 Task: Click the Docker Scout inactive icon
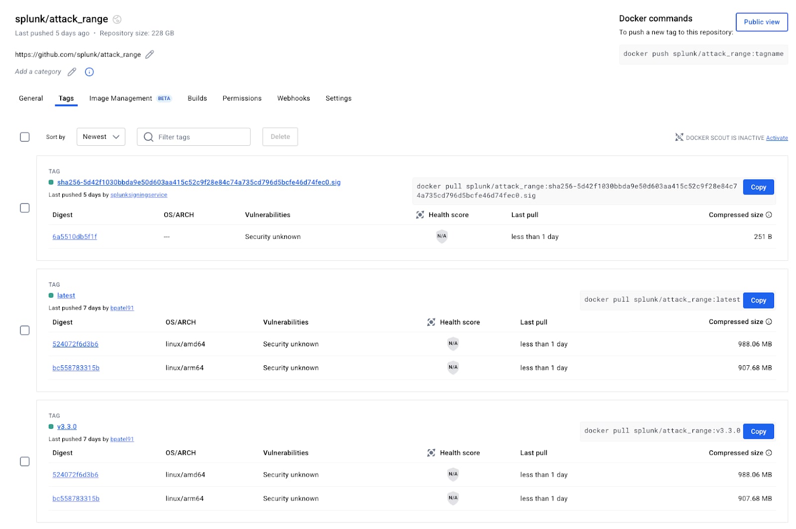click(x=679, y=137)
